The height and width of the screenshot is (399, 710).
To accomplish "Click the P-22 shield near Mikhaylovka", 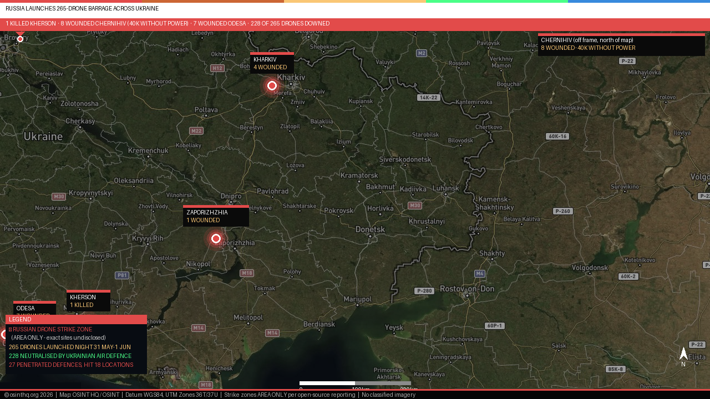I will 627,61.
